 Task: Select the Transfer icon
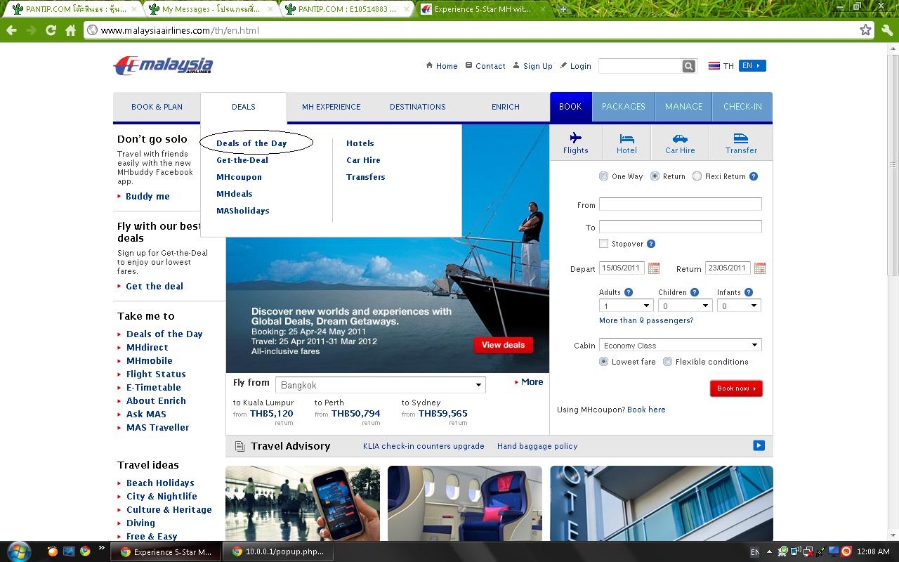[x=741, y=143]
